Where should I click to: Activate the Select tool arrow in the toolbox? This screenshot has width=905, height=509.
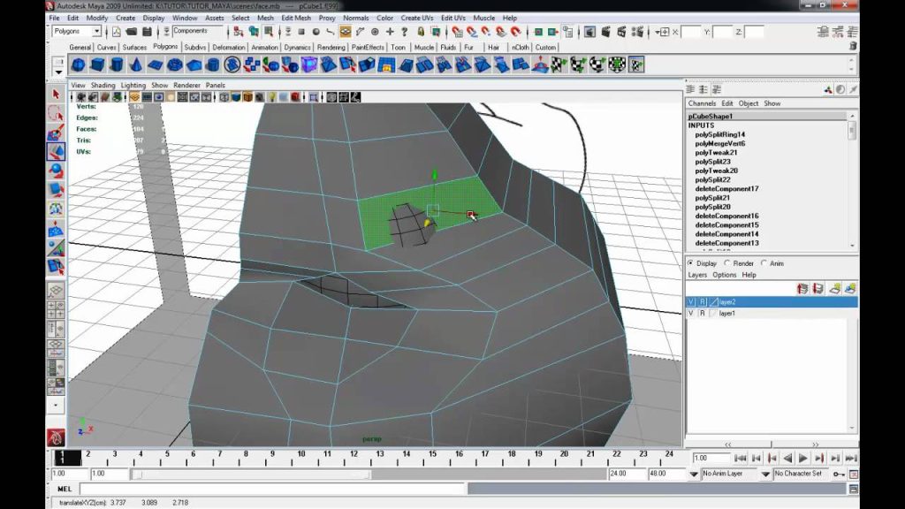point(56,94)
